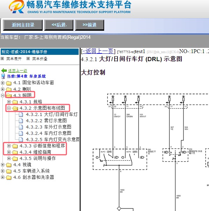Click the >>前进 button
This screenshot has width=209, height=211.
(x=89, y=25)
